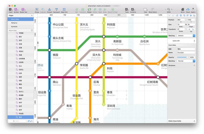Align layers to top edge
The height and width of the screenshot is (134, 204).
[x=187, y=16]
